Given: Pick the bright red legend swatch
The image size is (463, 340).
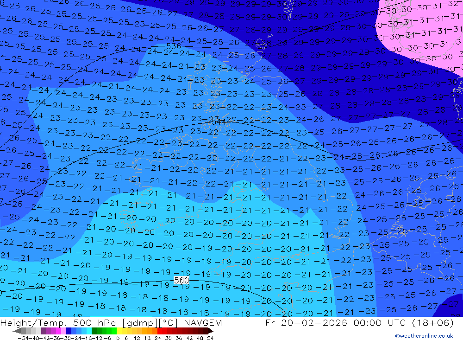Looking at the screenshot, I should coord(160,331).
